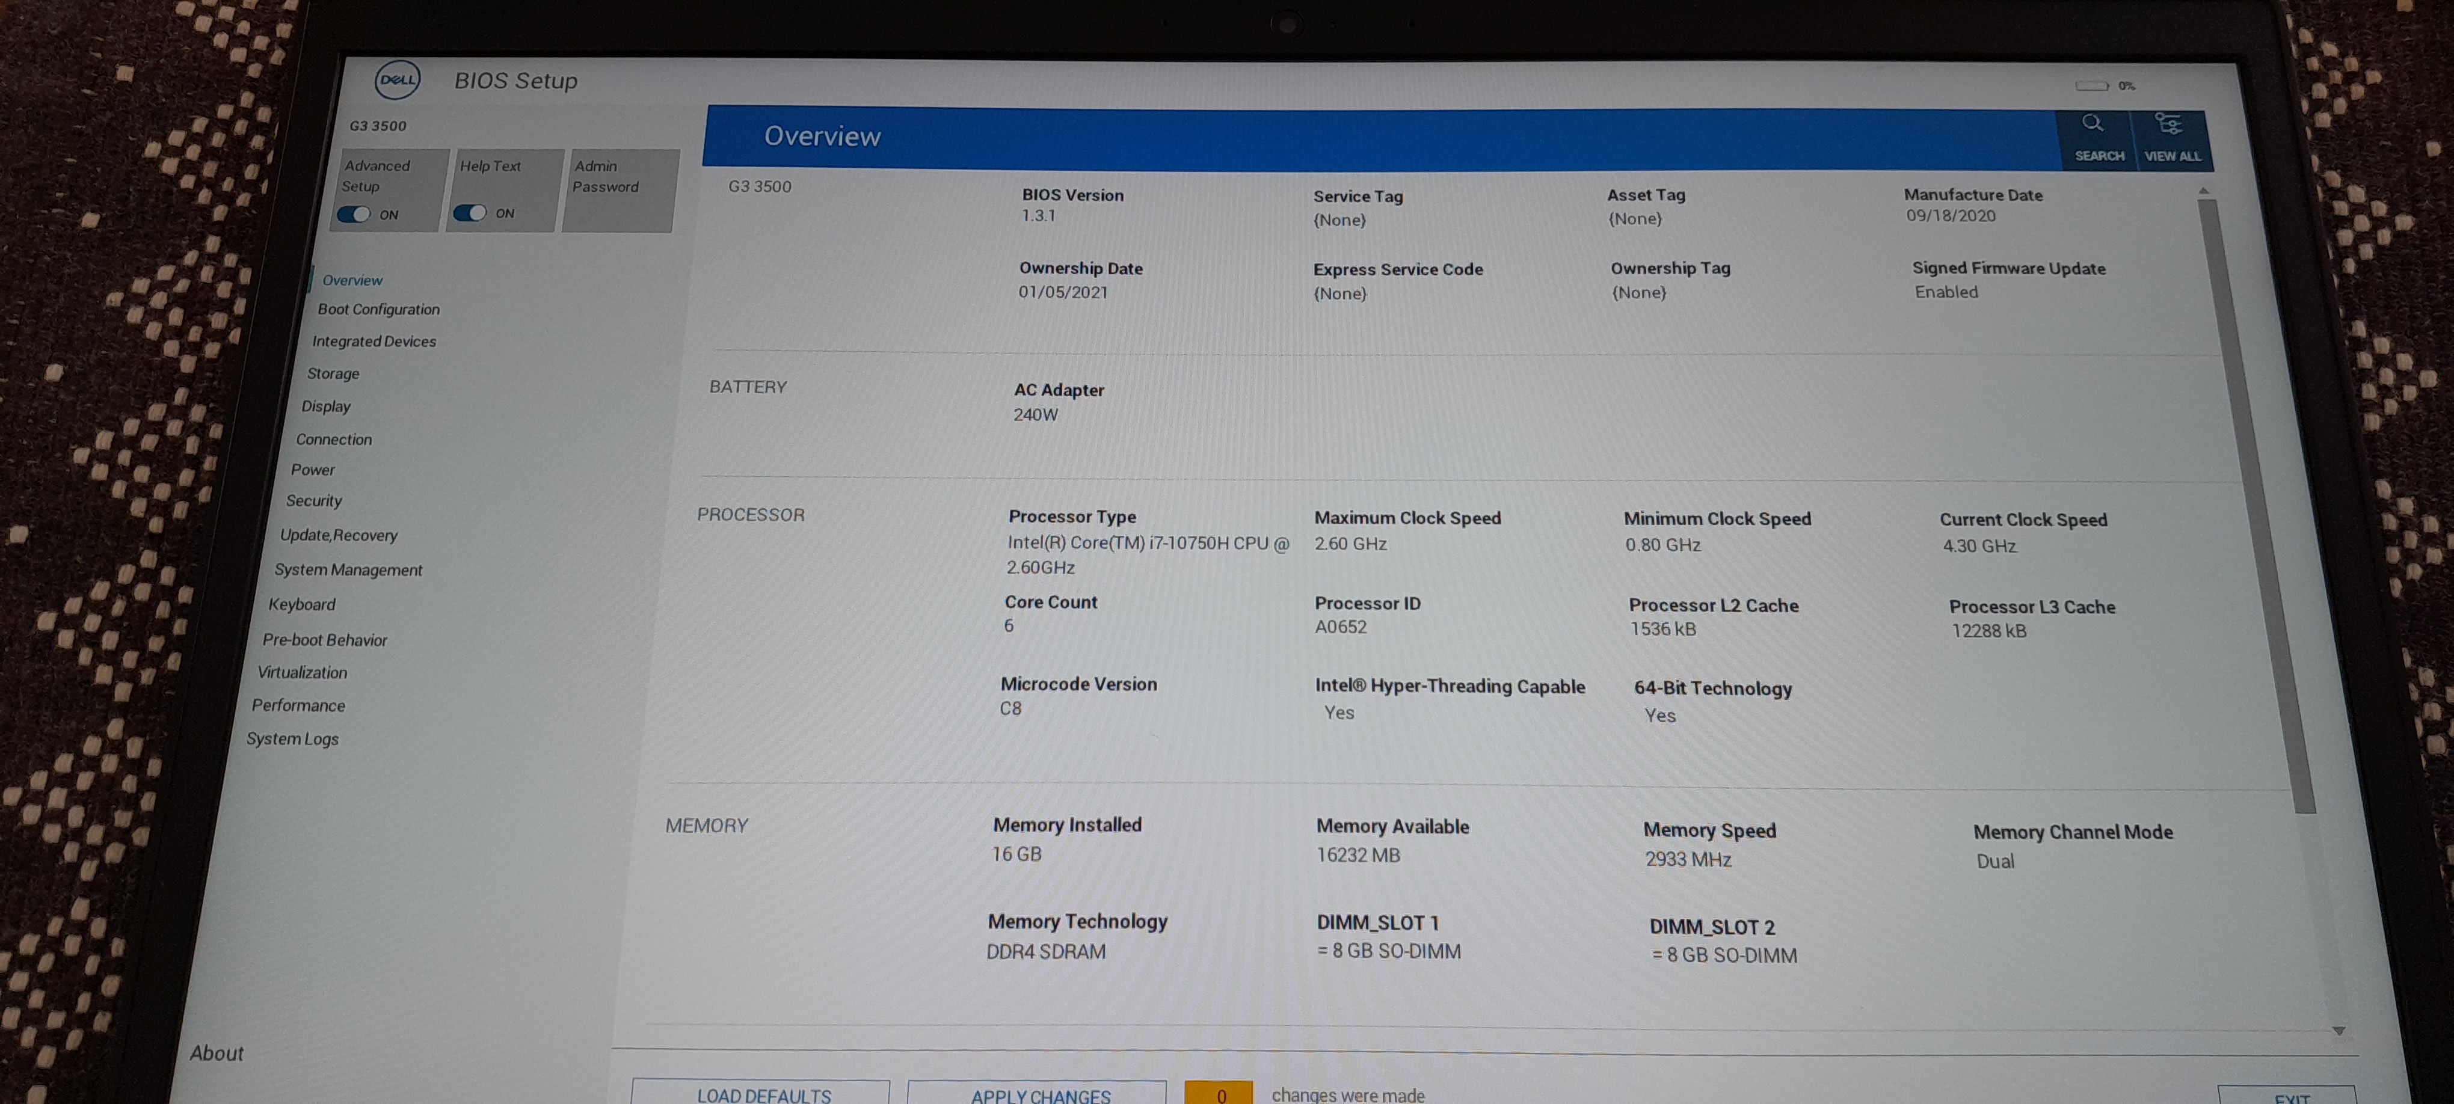The width and height of the screenshot is (2454, 1104).
Task: Click the battery status icon
Action: point(2092,86)
